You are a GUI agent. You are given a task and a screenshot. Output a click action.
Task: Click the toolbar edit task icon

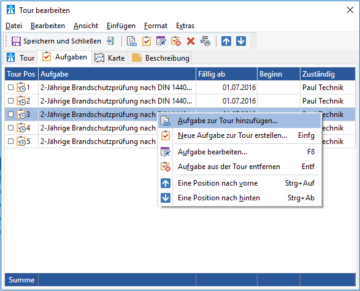tap(161, 41)
